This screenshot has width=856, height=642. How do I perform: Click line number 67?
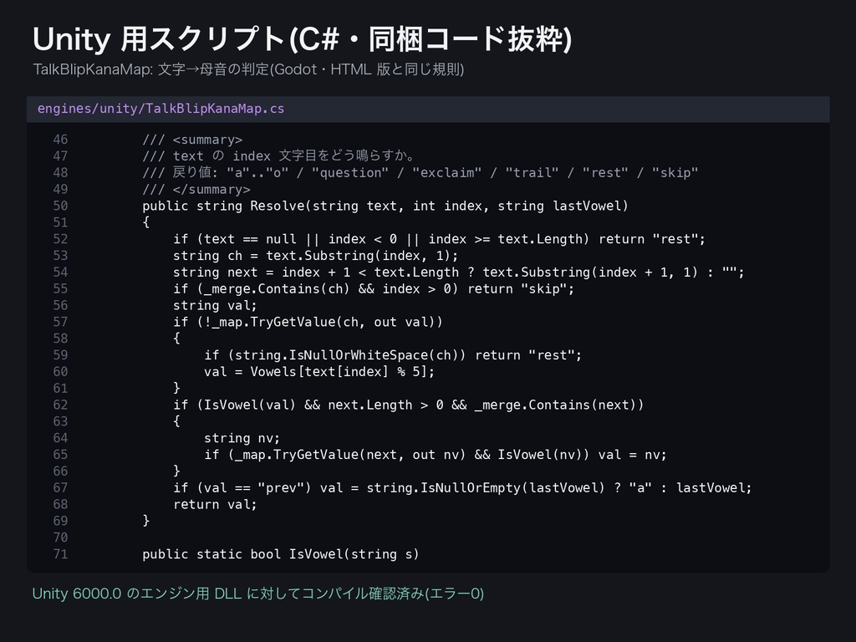(60, 487)
